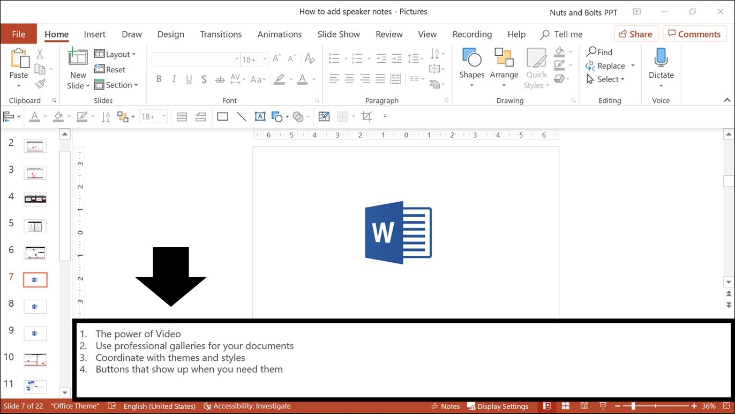Click the Share button
Viewport: 735px width, 414px height.
[x=635, y=33]
